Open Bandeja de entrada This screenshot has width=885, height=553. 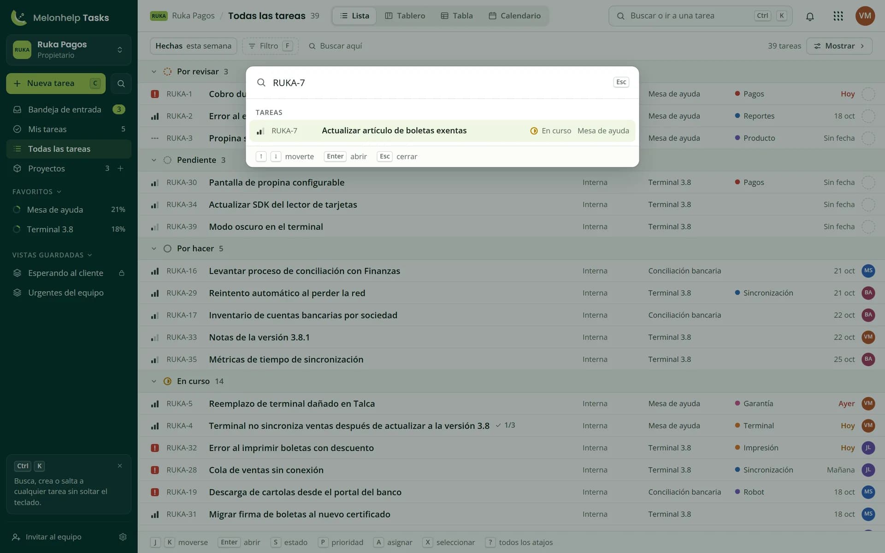[69, 109]
